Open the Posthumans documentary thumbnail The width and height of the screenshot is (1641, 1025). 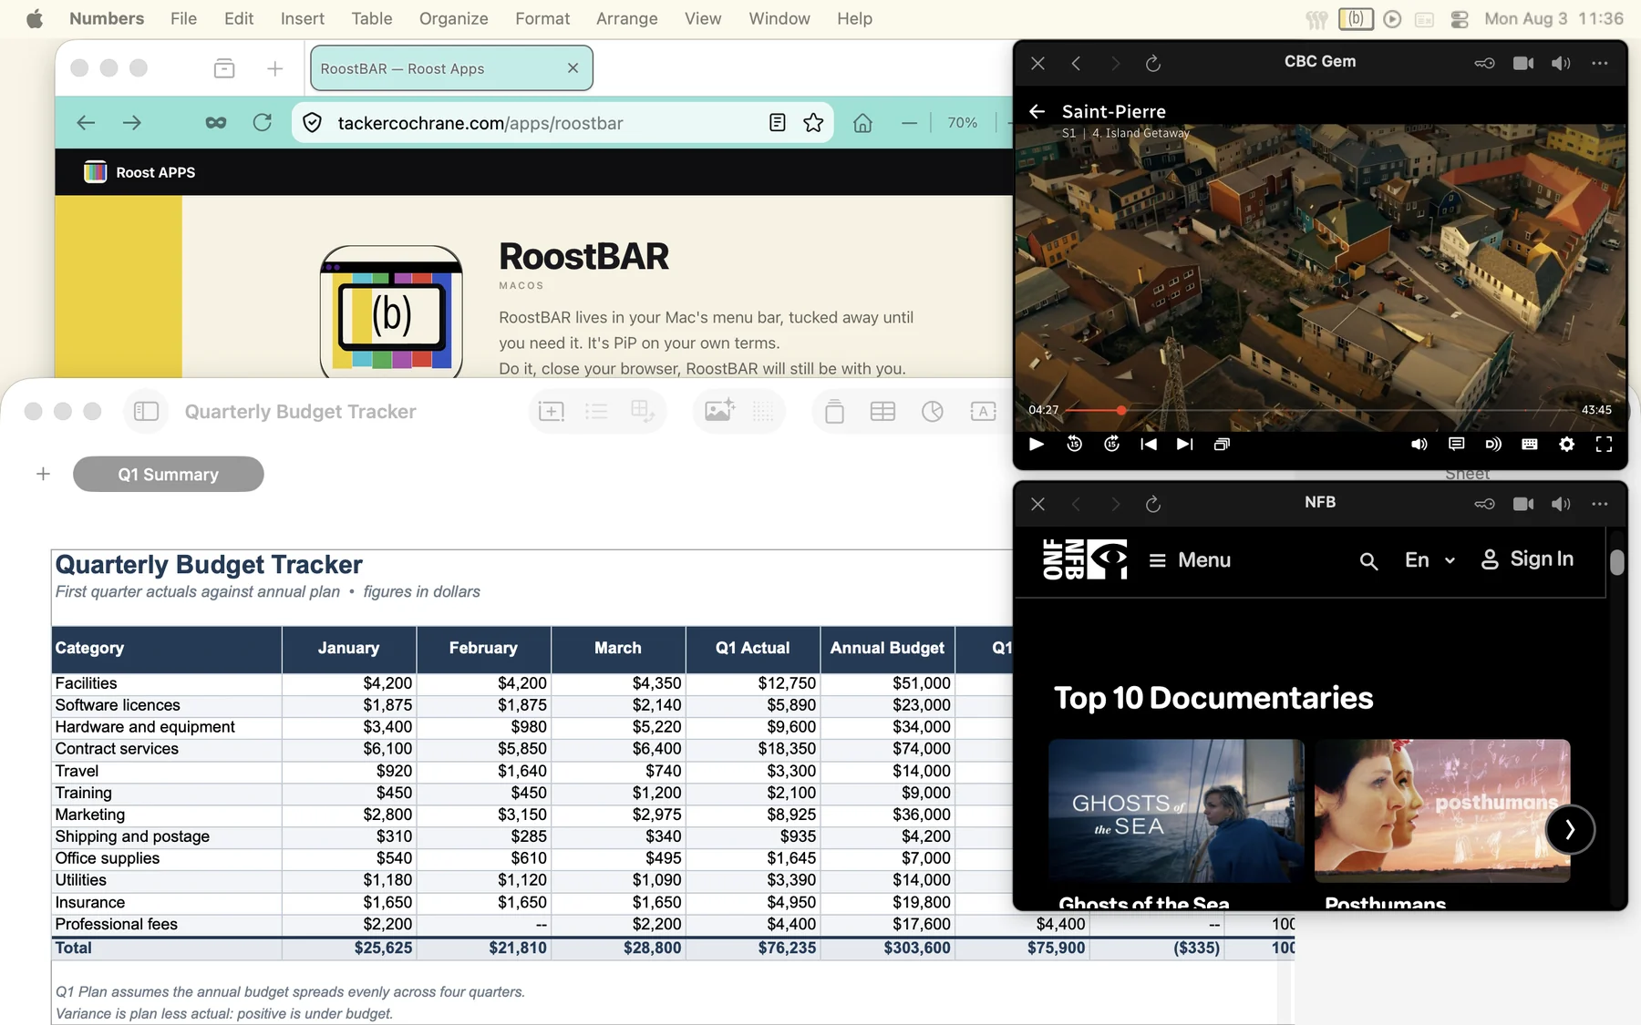1441,810
